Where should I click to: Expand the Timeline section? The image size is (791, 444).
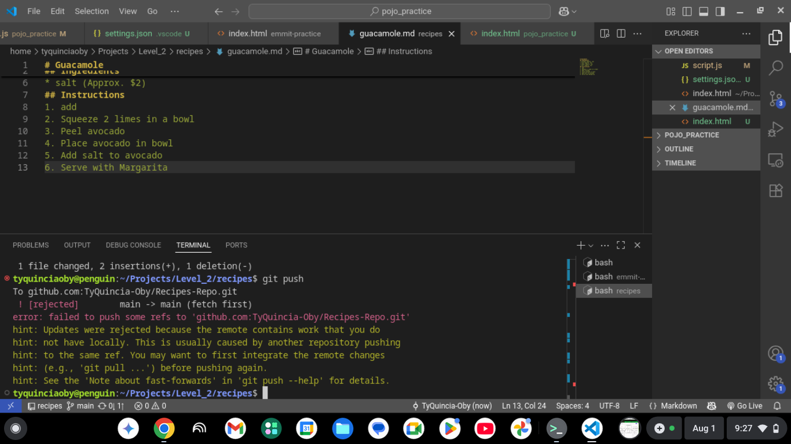[706, 163]
